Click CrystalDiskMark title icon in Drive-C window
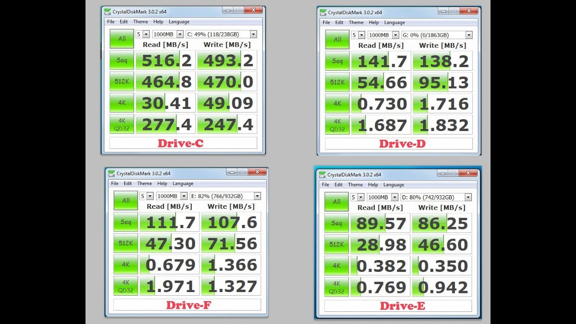The image size is (576, 324). click(x=108, y=12)
